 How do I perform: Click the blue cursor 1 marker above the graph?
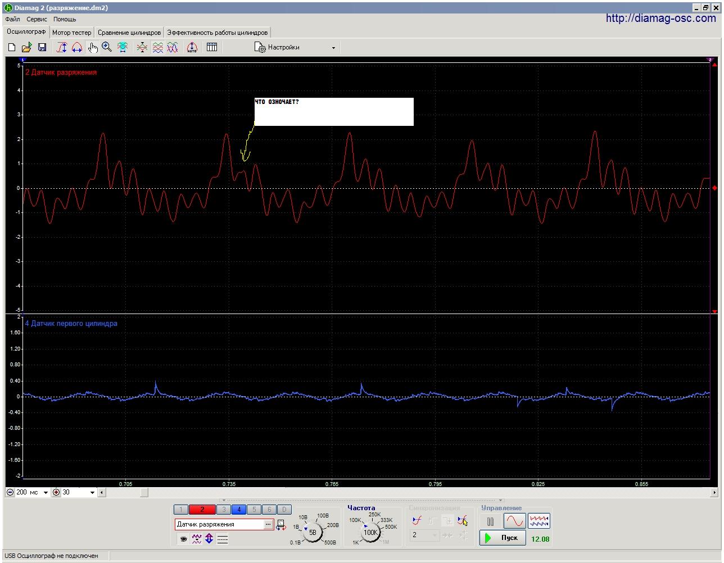coord(23,60)
